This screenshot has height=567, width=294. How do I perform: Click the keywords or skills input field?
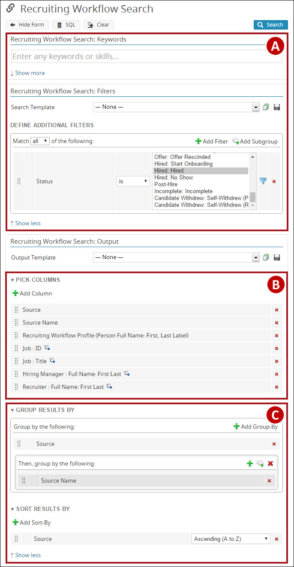click(146, 56)
